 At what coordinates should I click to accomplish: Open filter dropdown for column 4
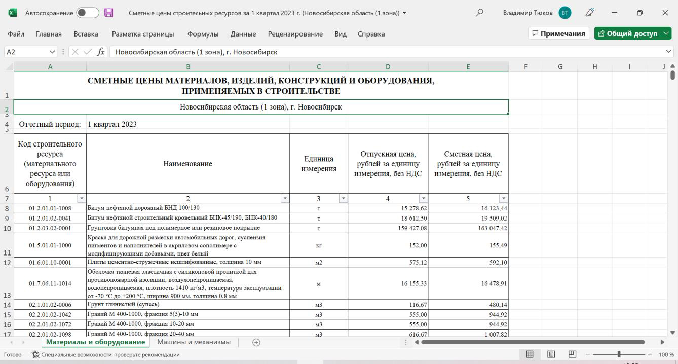tap(423, 199)
